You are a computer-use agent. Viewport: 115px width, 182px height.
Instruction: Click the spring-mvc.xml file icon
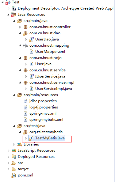[x=25, y=113]
